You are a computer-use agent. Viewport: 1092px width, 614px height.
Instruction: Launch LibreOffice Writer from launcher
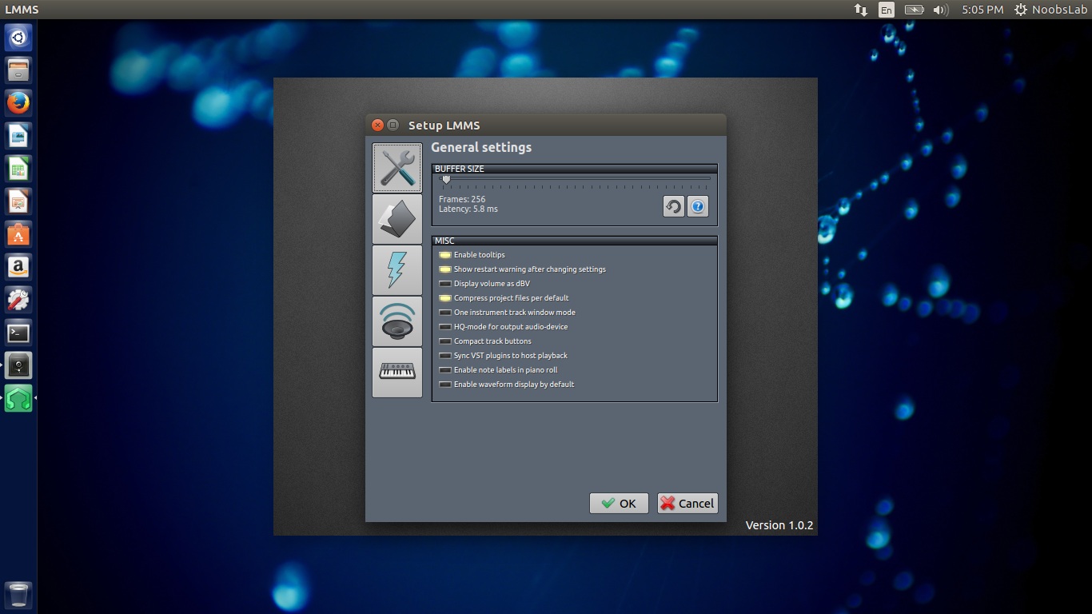(18, 136)
